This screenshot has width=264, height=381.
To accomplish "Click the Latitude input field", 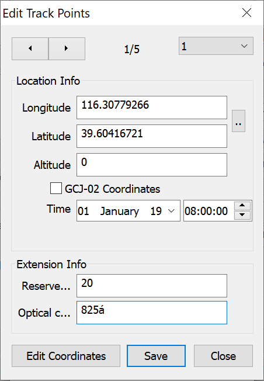I will pos(152,136).
